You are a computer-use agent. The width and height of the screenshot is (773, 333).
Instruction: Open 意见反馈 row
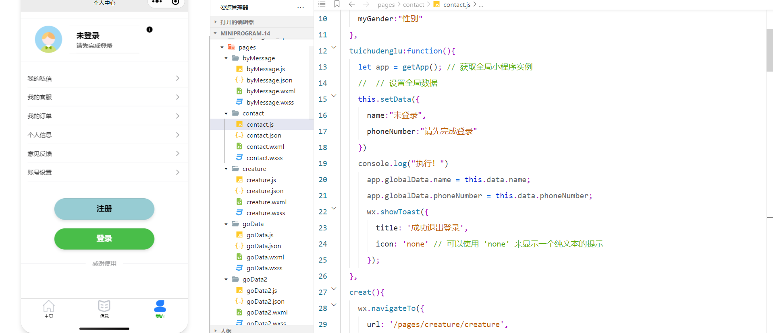click(104, 154)
